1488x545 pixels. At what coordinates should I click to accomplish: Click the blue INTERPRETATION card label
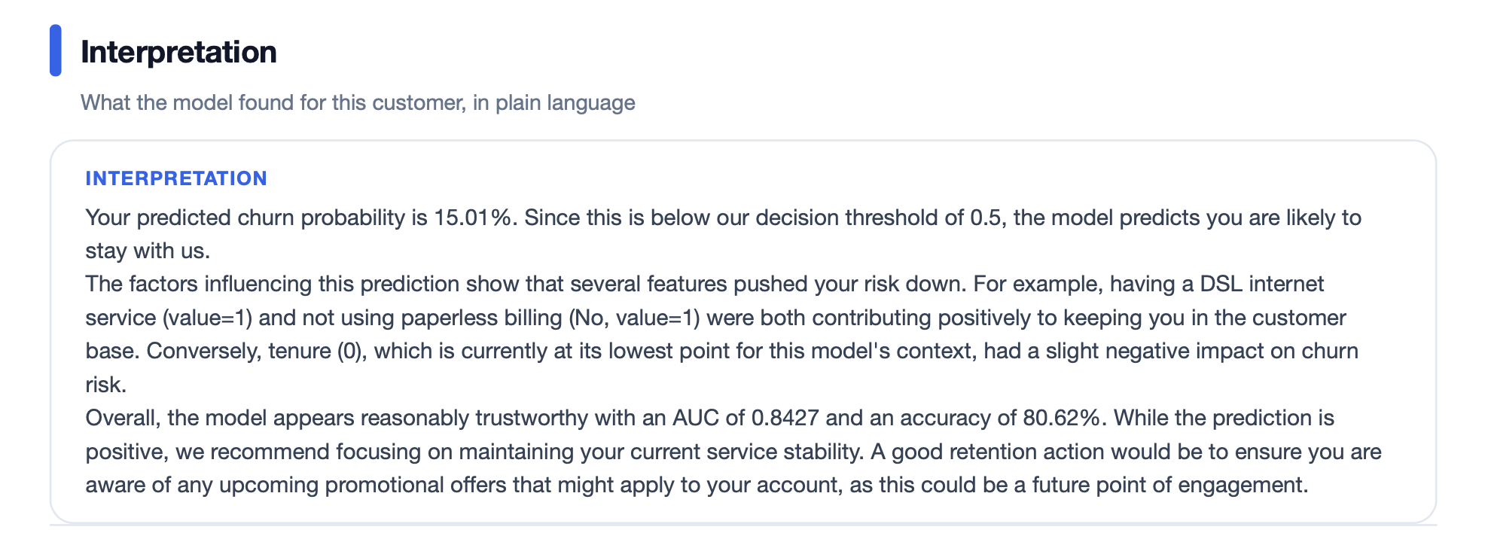176,178
